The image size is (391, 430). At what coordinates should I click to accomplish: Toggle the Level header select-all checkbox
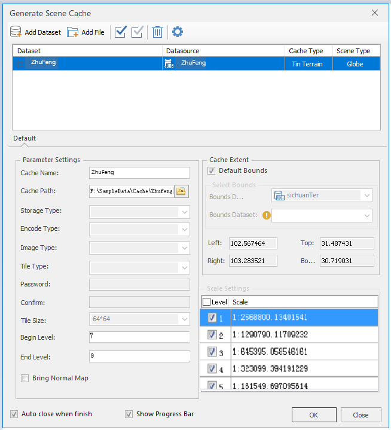coord(206,302)
